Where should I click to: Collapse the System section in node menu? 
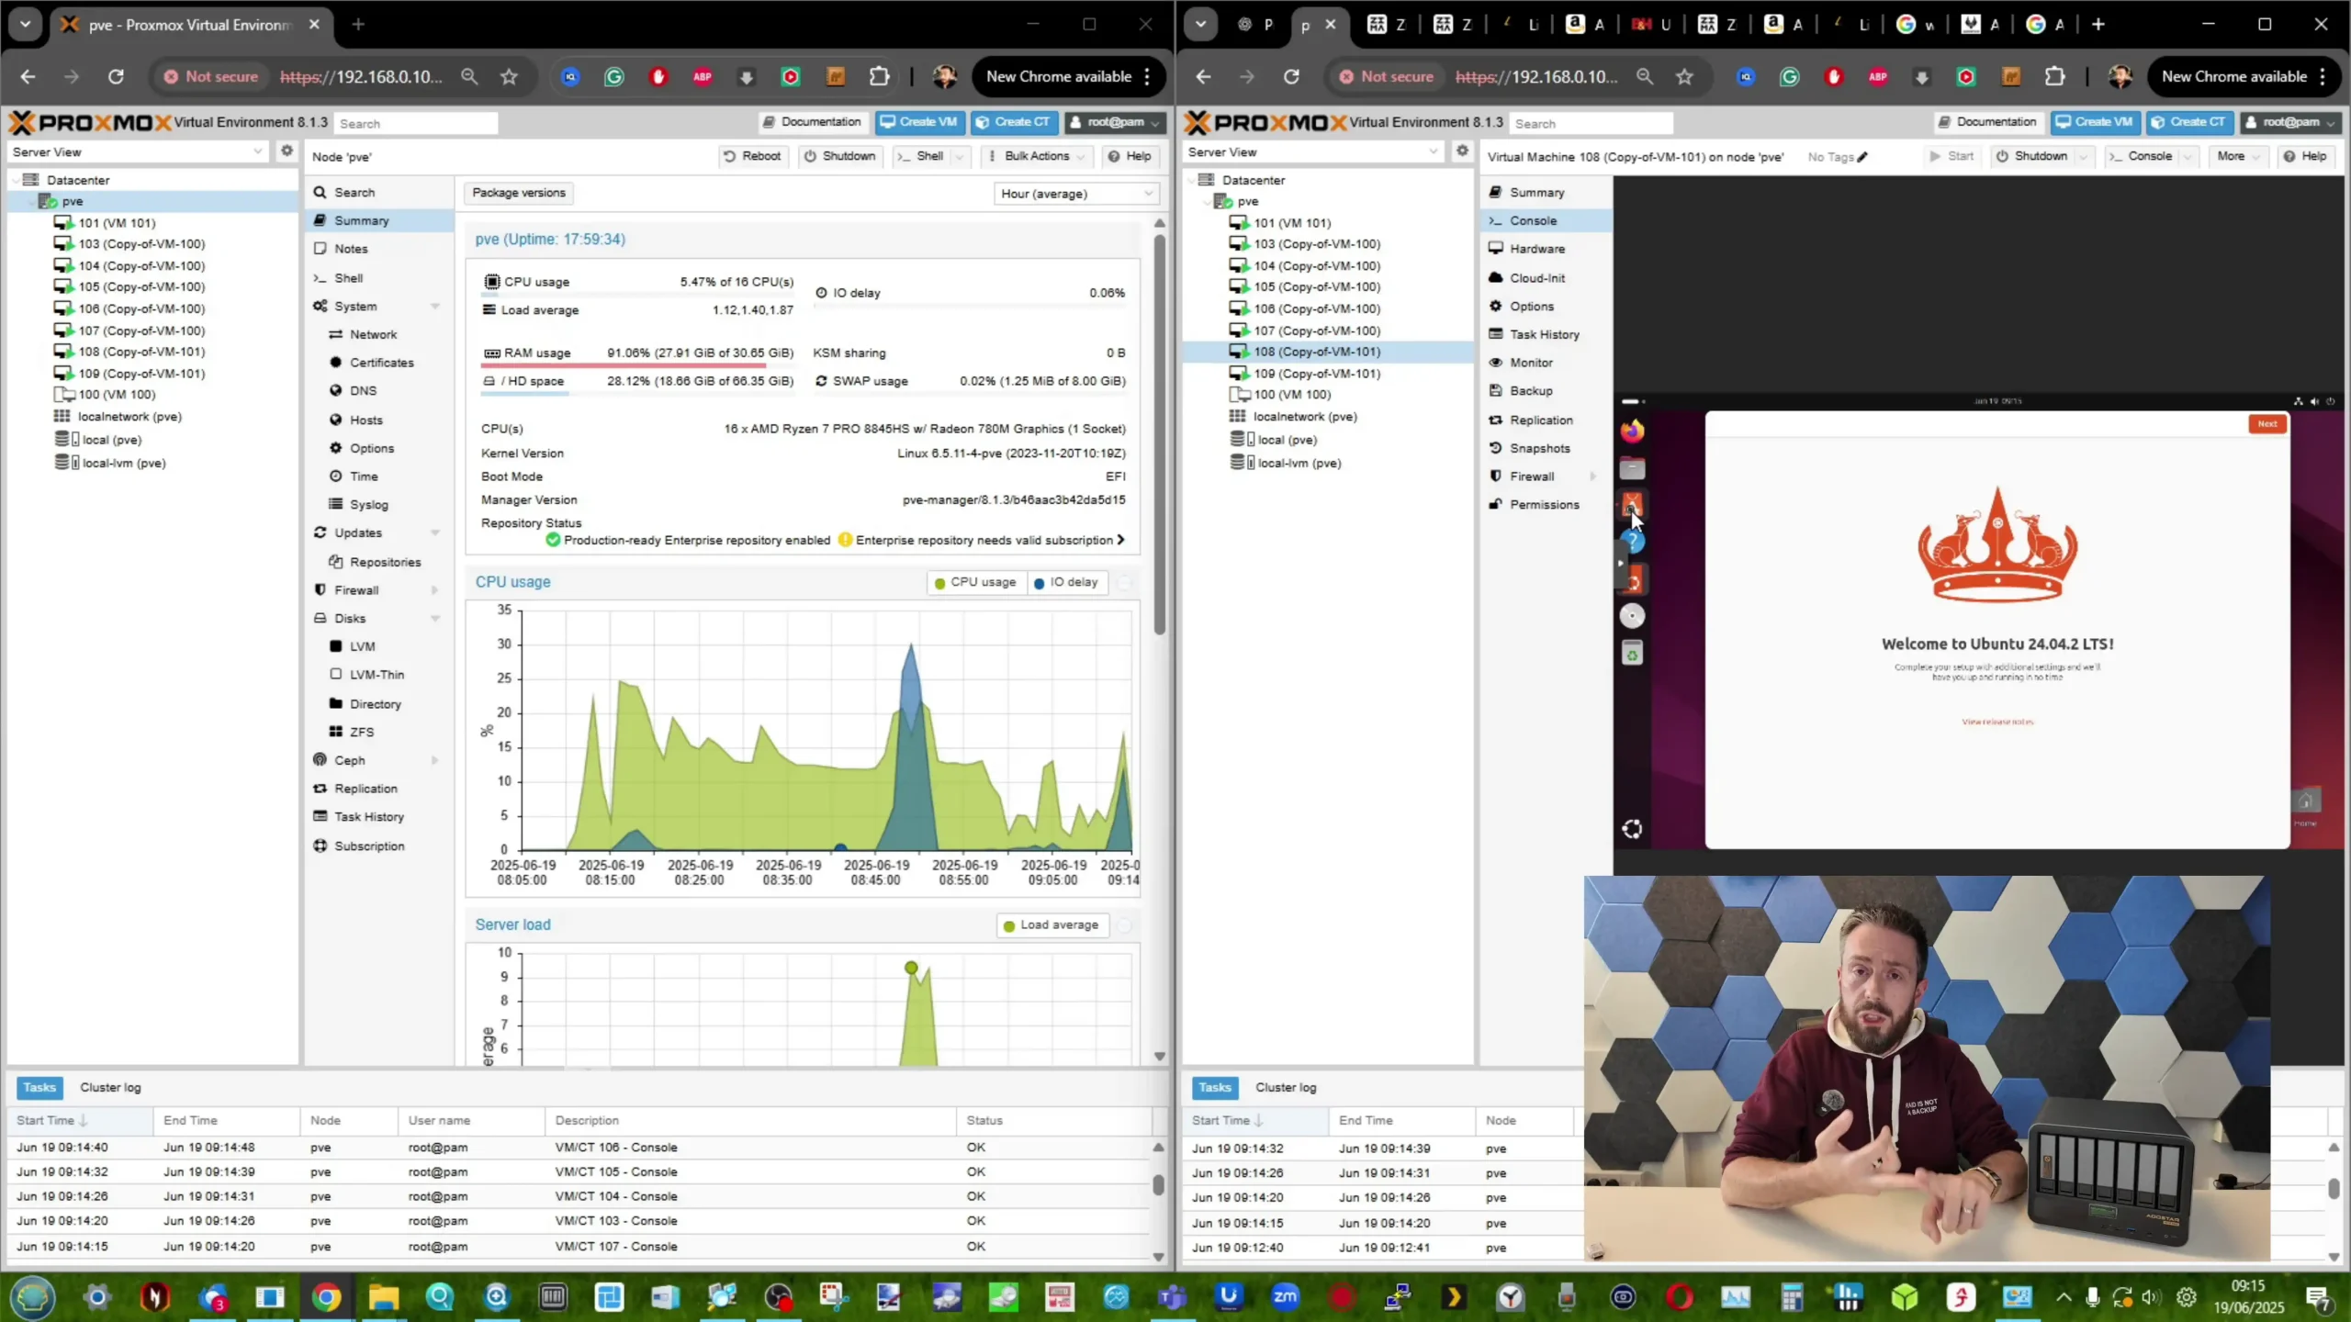coord(435,307)
